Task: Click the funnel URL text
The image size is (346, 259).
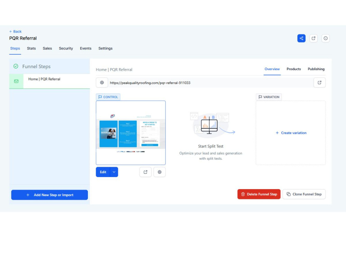Action: coord(150,83)
